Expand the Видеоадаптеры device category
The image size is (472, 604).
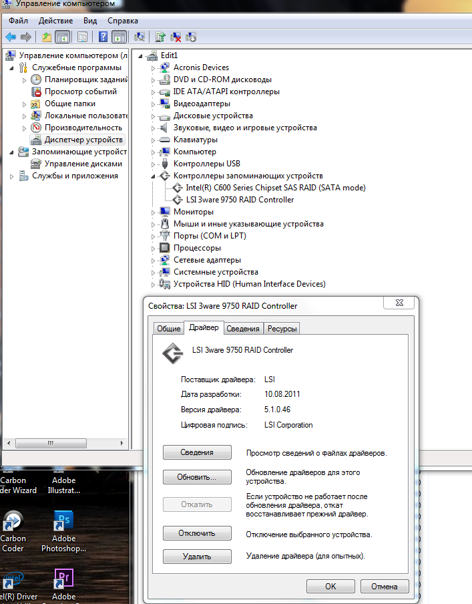click(154, 104)
